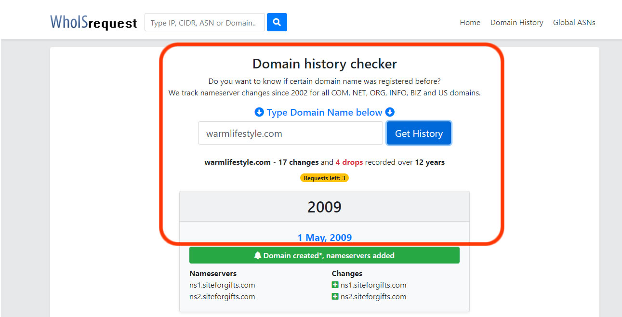The image size is (622, 317).
Task: Focus the IP, CIDR, ASN search field
Action: click(205, 22)
